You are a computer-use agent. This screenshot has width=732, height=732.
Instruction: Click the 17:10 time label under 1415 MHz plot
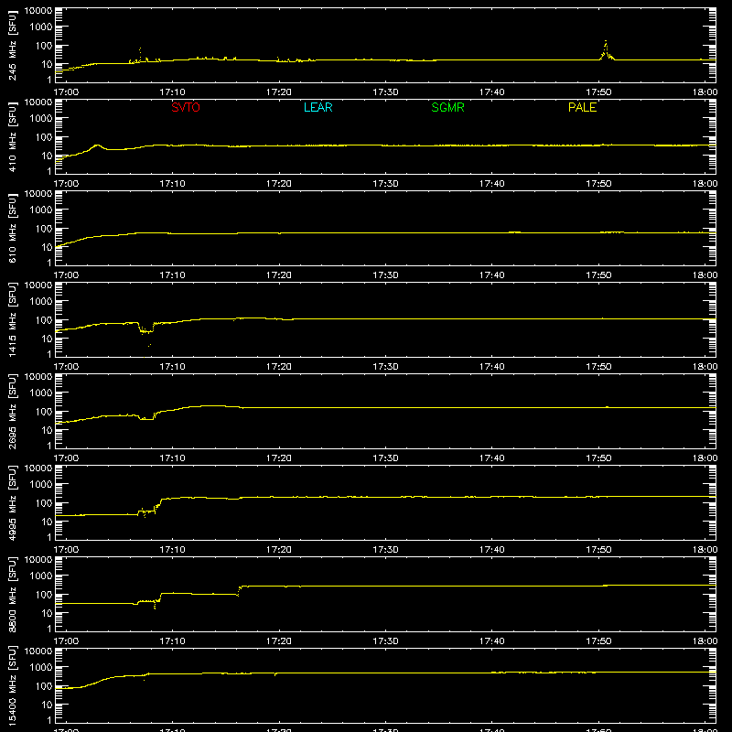pos(172,367)
